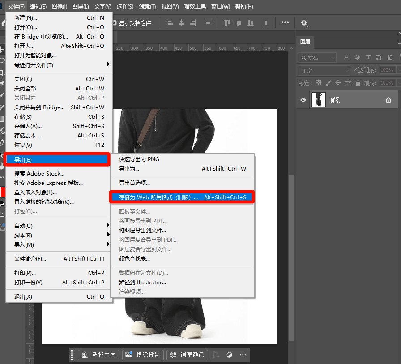
Task: Click the align top edges icon
Action: [227, 23]
